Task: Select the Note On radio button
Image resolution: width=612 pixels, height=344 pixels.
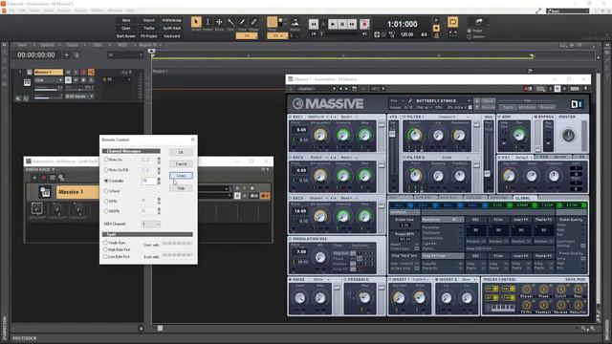Action: click(106, 160)
